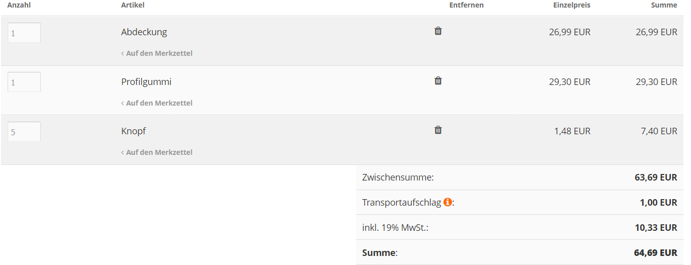Save Knopf to the Merkzettel
Image resolution: width=691 pixels, height=265 pixels.
click(x=159, y=152)
